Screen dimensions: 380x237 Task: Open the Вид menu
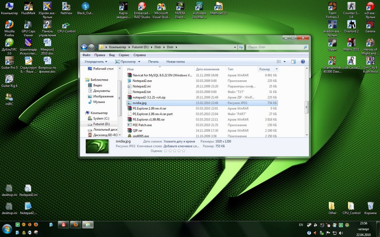coord(112,55)
